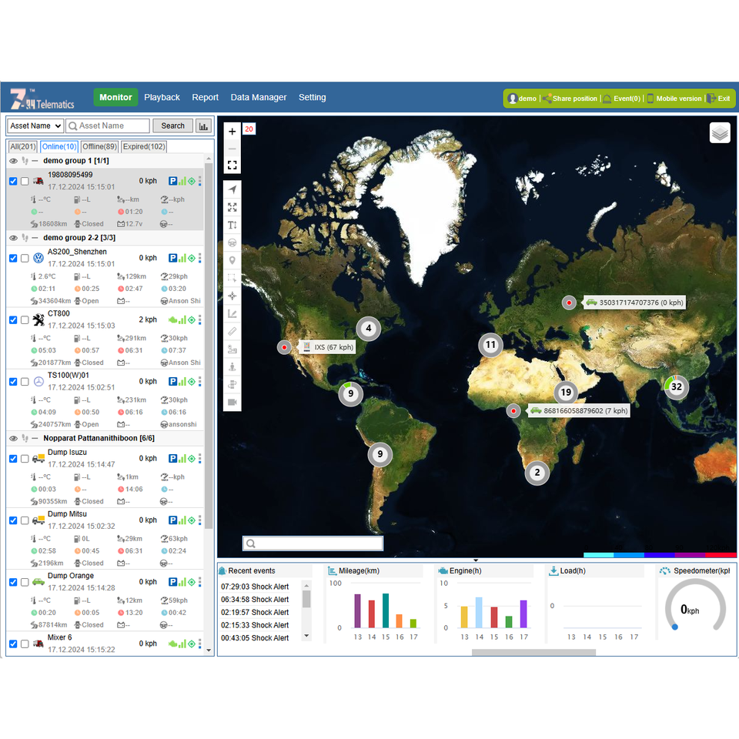Click the GPS status icon for CT800

pos(192,320)
